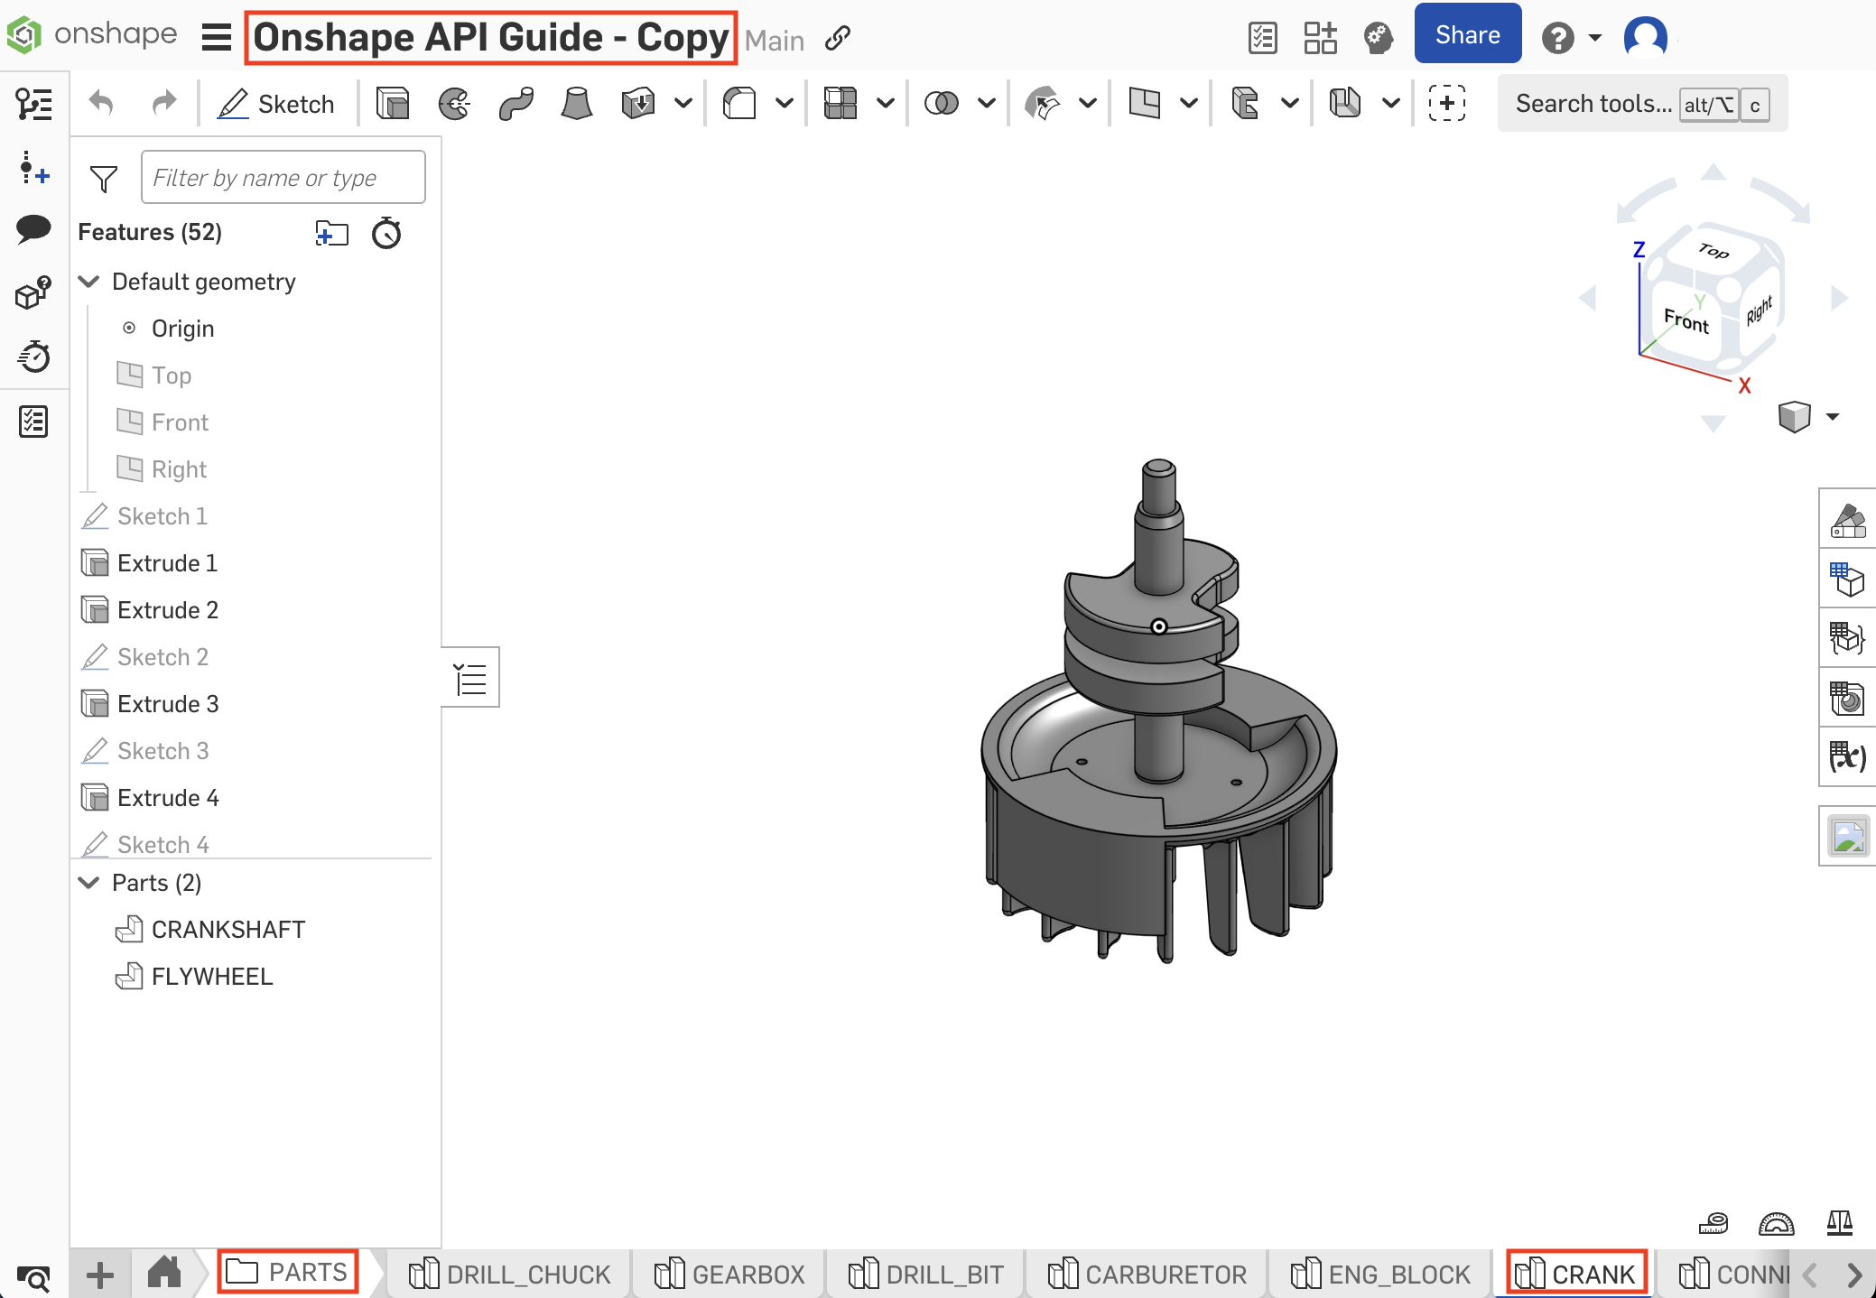Click the Undo icon in toolbar
Viewport: 1876px width, 1298px height.
[x=108, y=103]
